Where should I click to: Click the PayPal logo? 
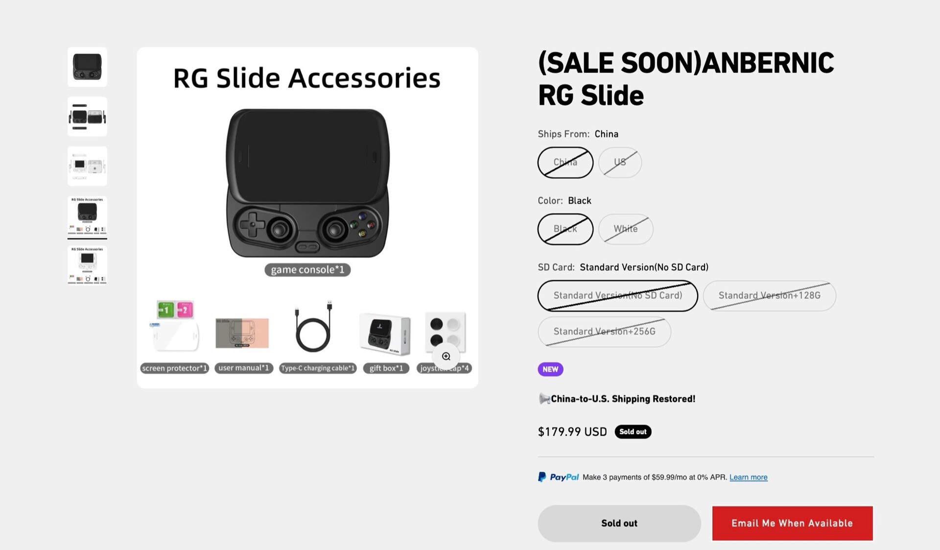[x=558, y=477]
